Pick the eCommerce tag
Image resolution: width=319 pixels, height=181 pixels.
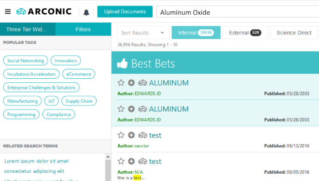tap(79, 74)
